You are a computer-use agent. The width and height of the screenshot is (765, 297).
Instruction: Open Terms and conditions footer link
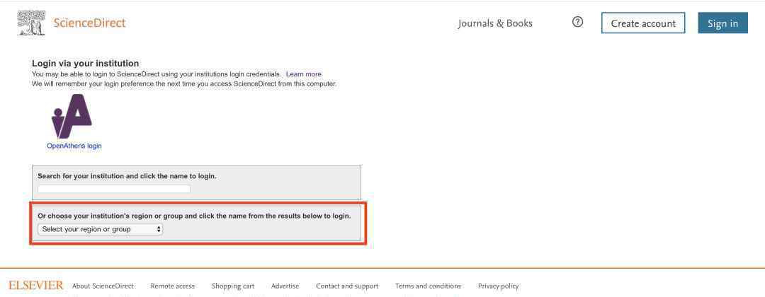click(x=428, y=286)
